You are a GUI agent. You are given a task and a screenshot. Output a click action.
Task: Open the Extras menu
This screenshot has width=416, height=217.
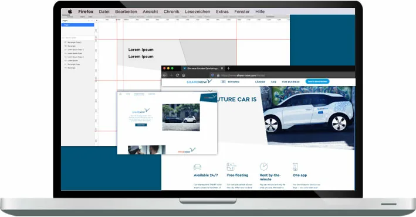[x=222, y=12]
